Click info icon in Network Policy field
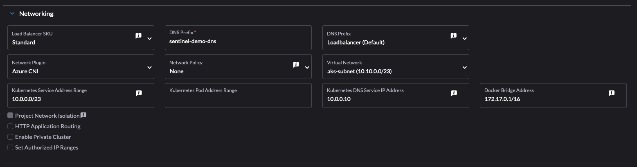The image size is (637, 167). tap(296, 65)
